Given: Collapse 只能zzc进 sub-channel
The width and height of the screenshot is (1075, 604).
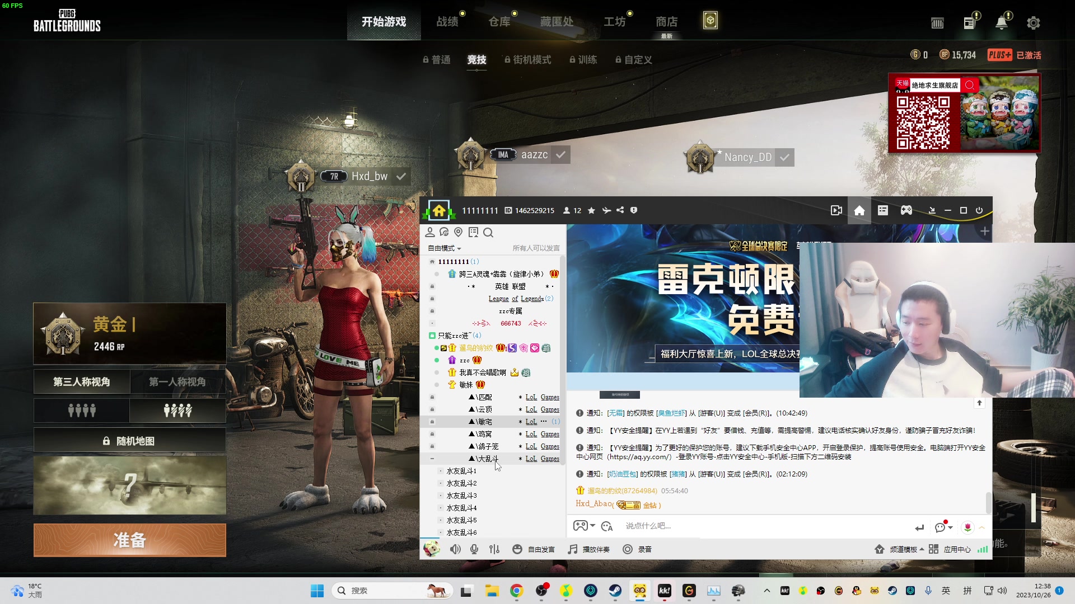Looking at the screenshot, I should click(432, 336).
